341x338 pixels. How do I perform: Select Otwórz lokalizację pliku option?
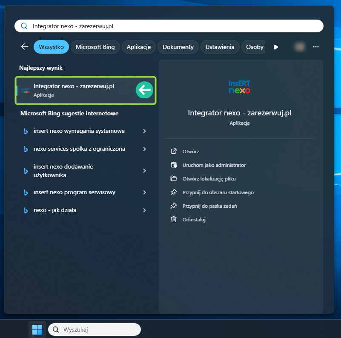point(209,179)
